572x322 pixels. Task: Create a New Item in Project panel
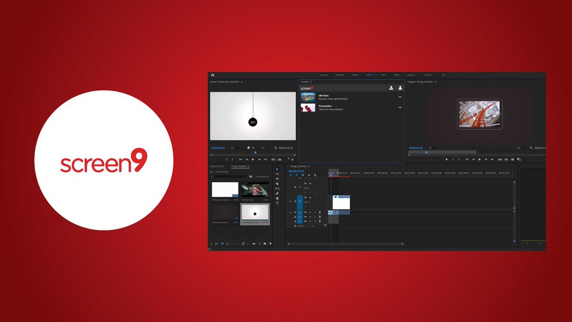270,243
